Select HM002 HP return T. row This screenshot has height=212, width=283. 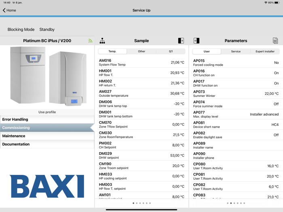[141, 83]
